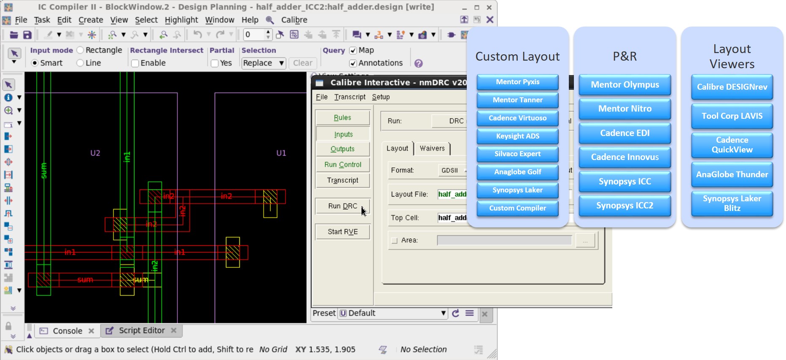Click the camera snapshot icon in toolbar
The width and height of the screenshot is (786, 360).
(422, 35)
